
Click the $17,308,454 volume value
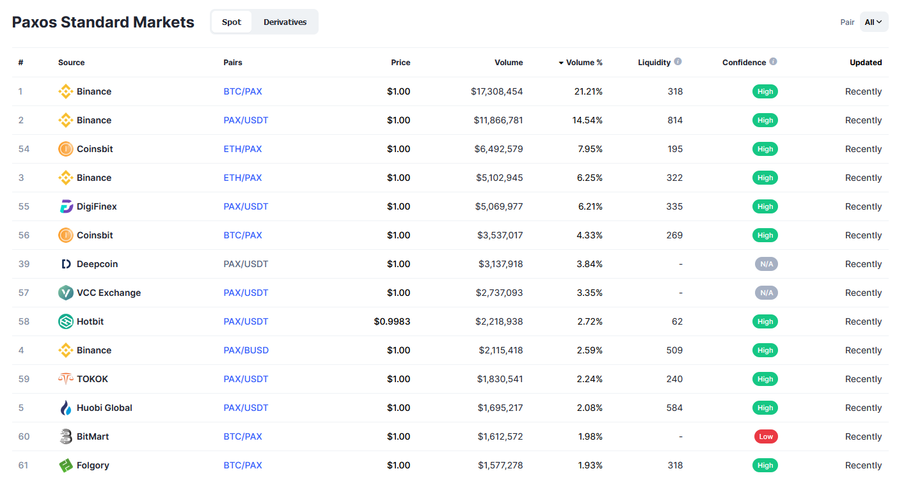pos(497,91)
